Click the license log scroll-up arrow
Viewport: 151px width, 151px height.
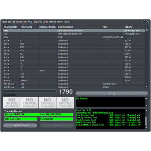[146, 111]
